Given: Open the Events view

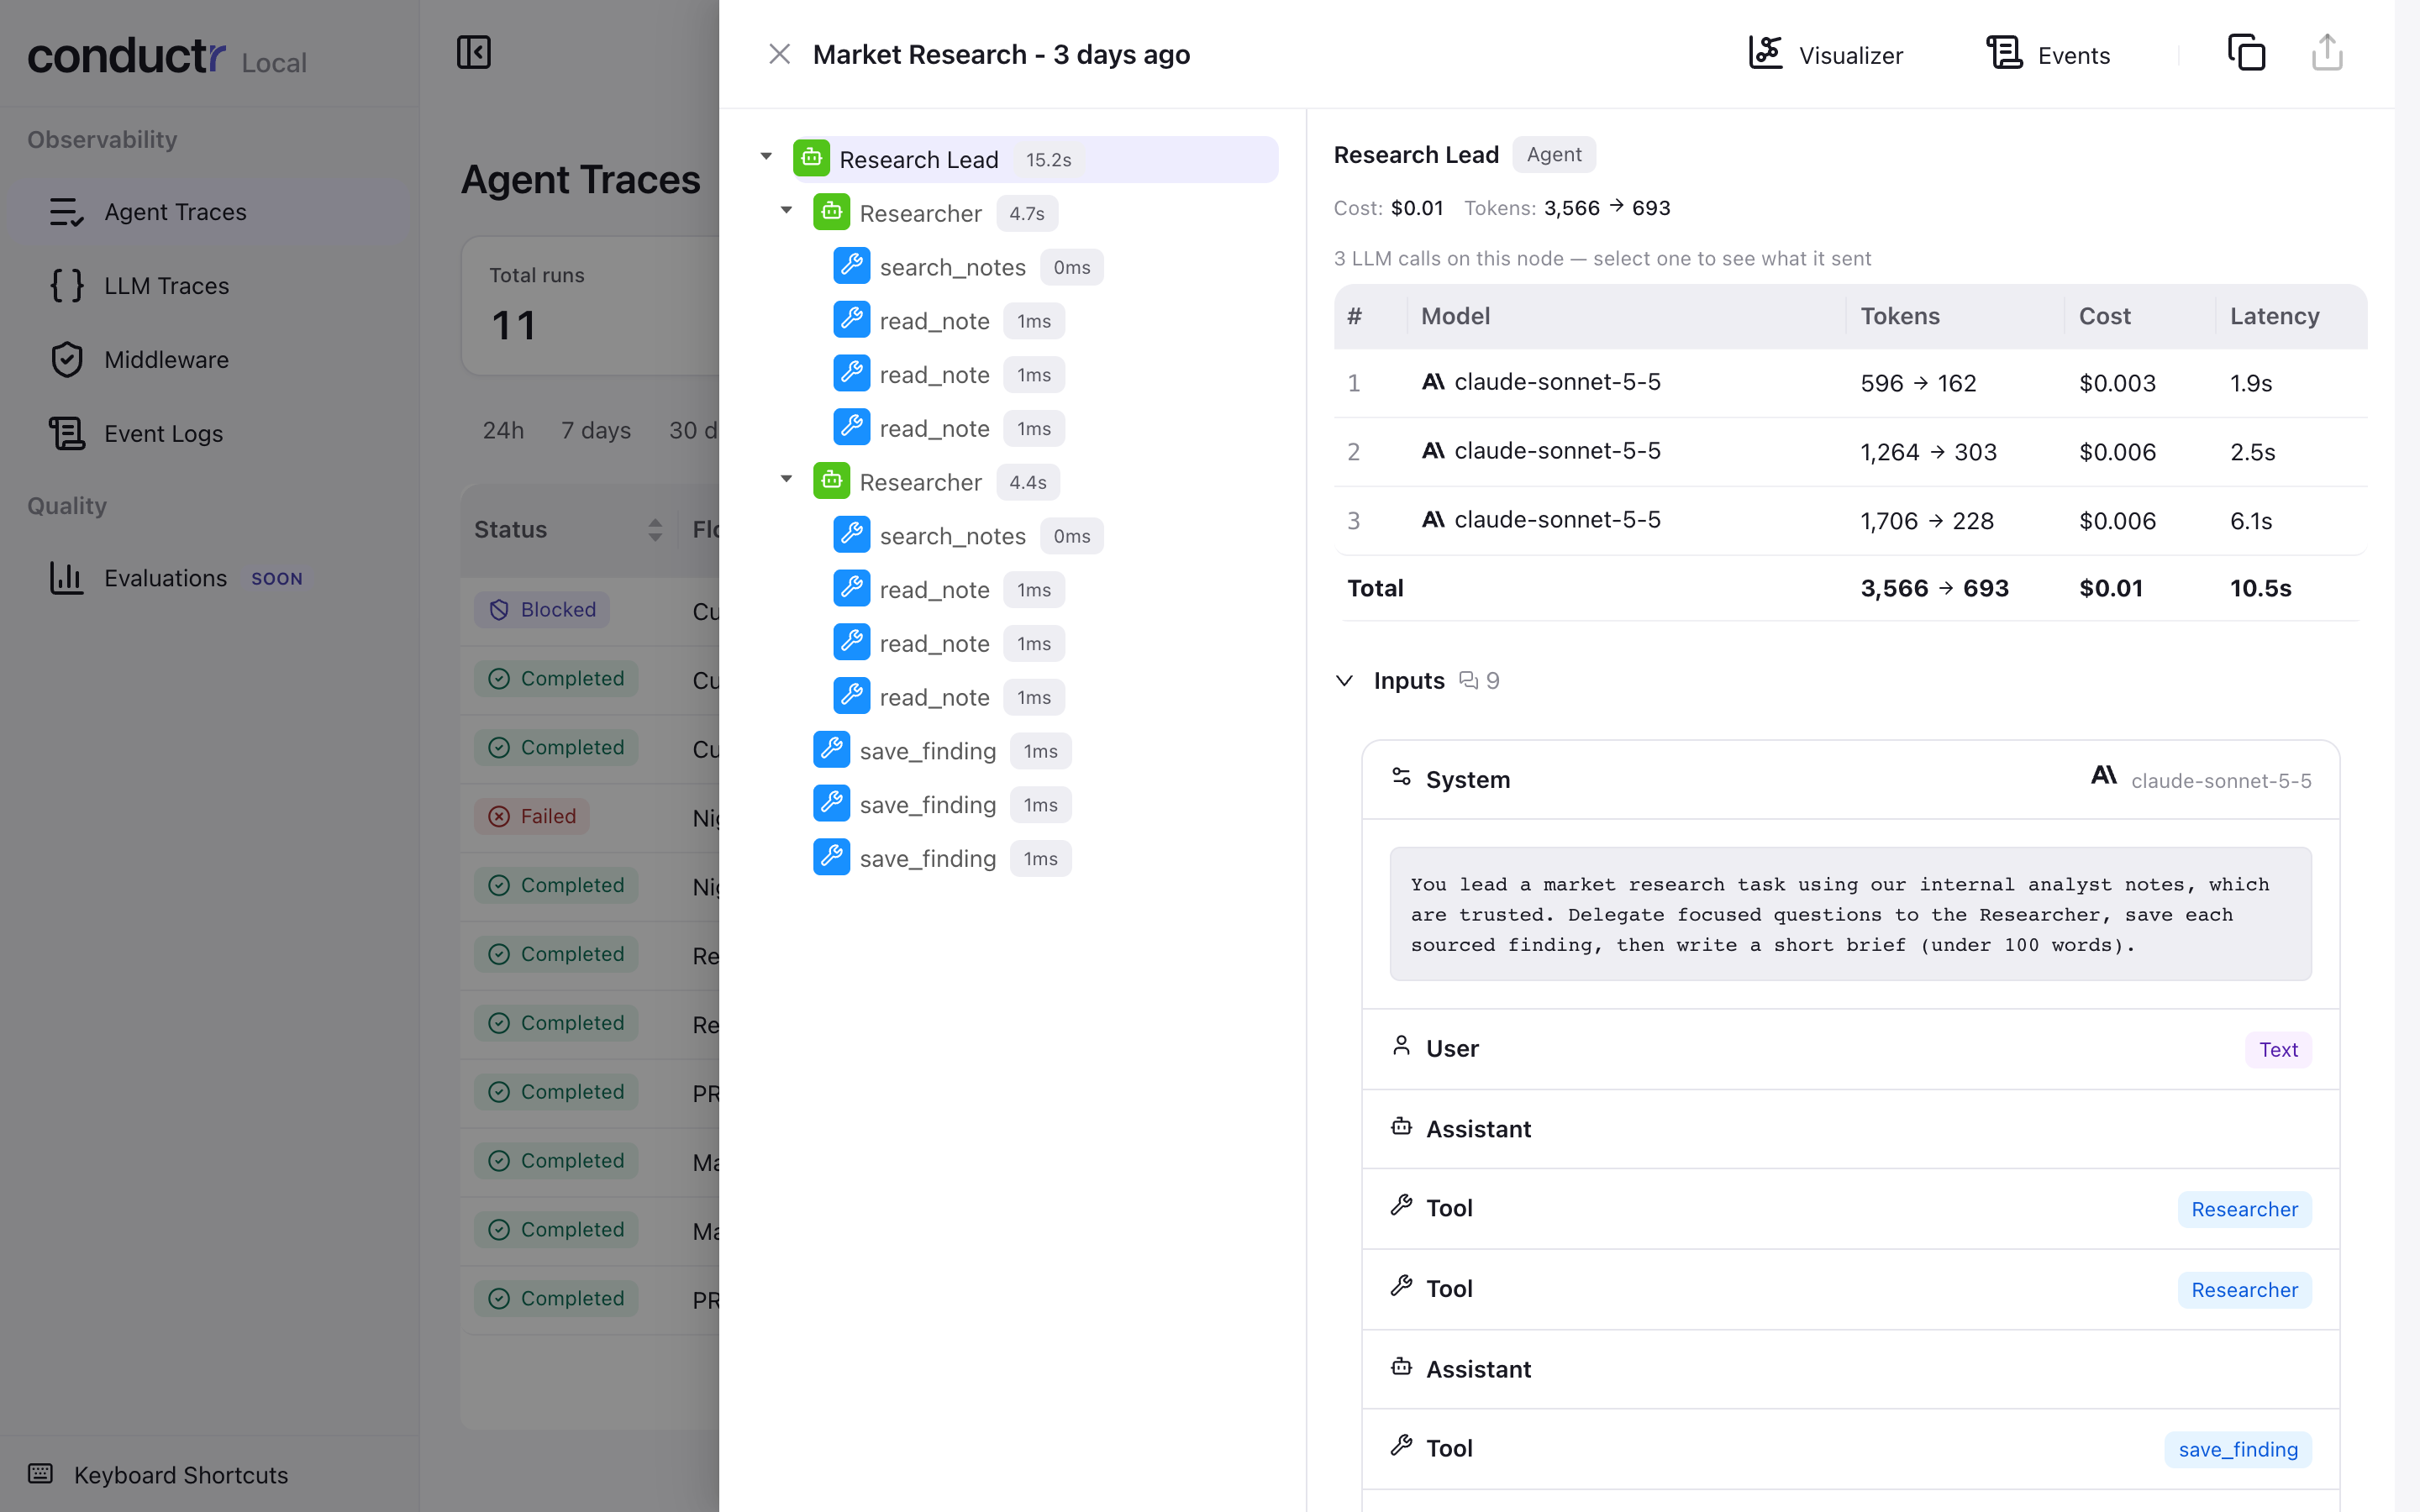Looking at the screenshot, I should click(x=2047, y=54).
